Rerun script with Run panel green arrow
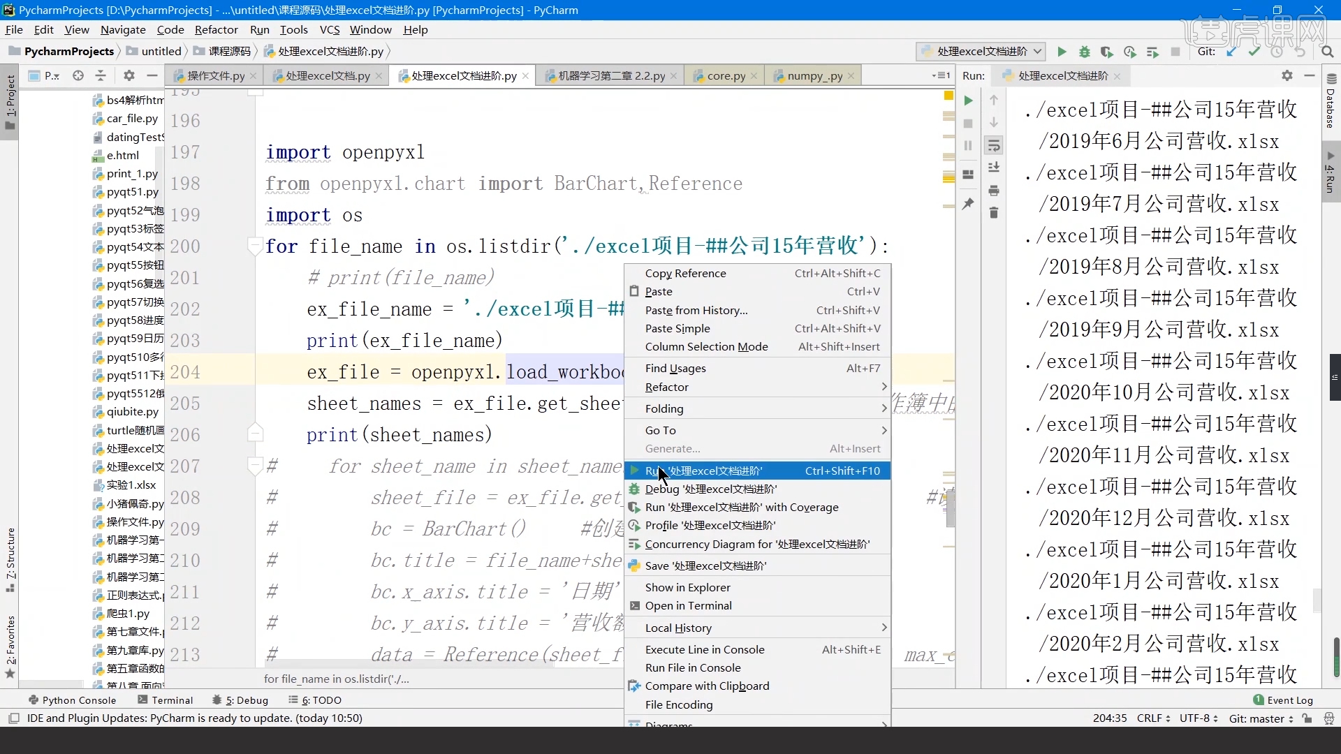This screenshot has height=754, width=1341. pyautogui.click(x=968, y=101)
